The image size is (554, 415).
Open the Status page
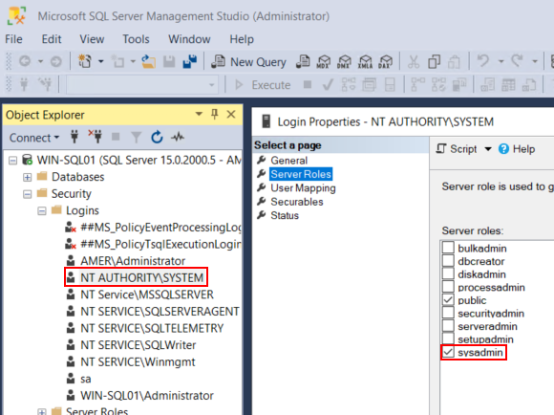[x=285, y=215]
